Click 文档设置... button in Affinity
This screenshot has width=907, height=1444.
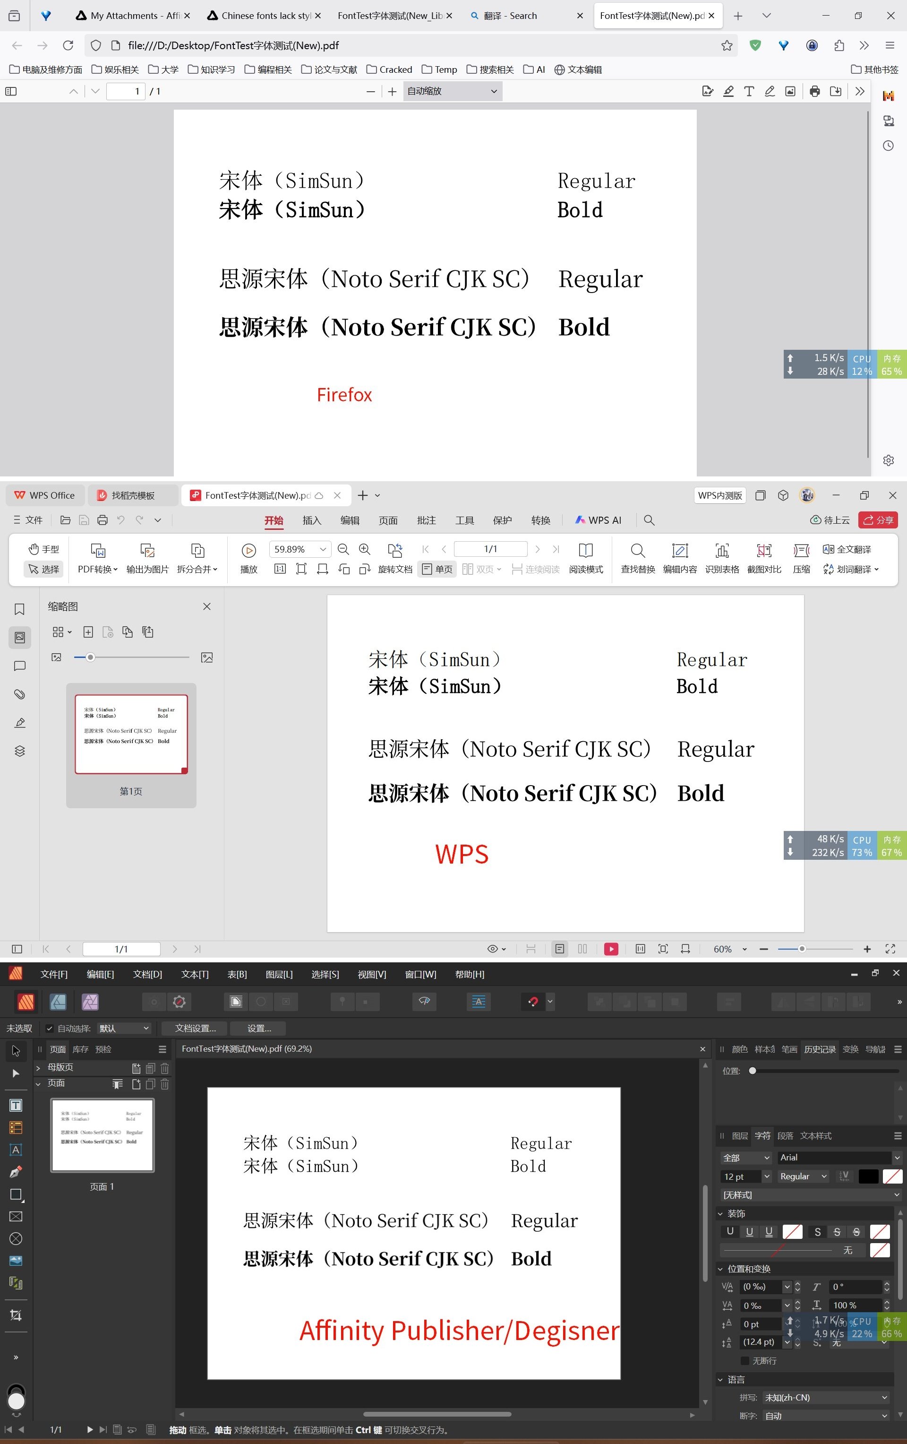tap(196, 1029)
